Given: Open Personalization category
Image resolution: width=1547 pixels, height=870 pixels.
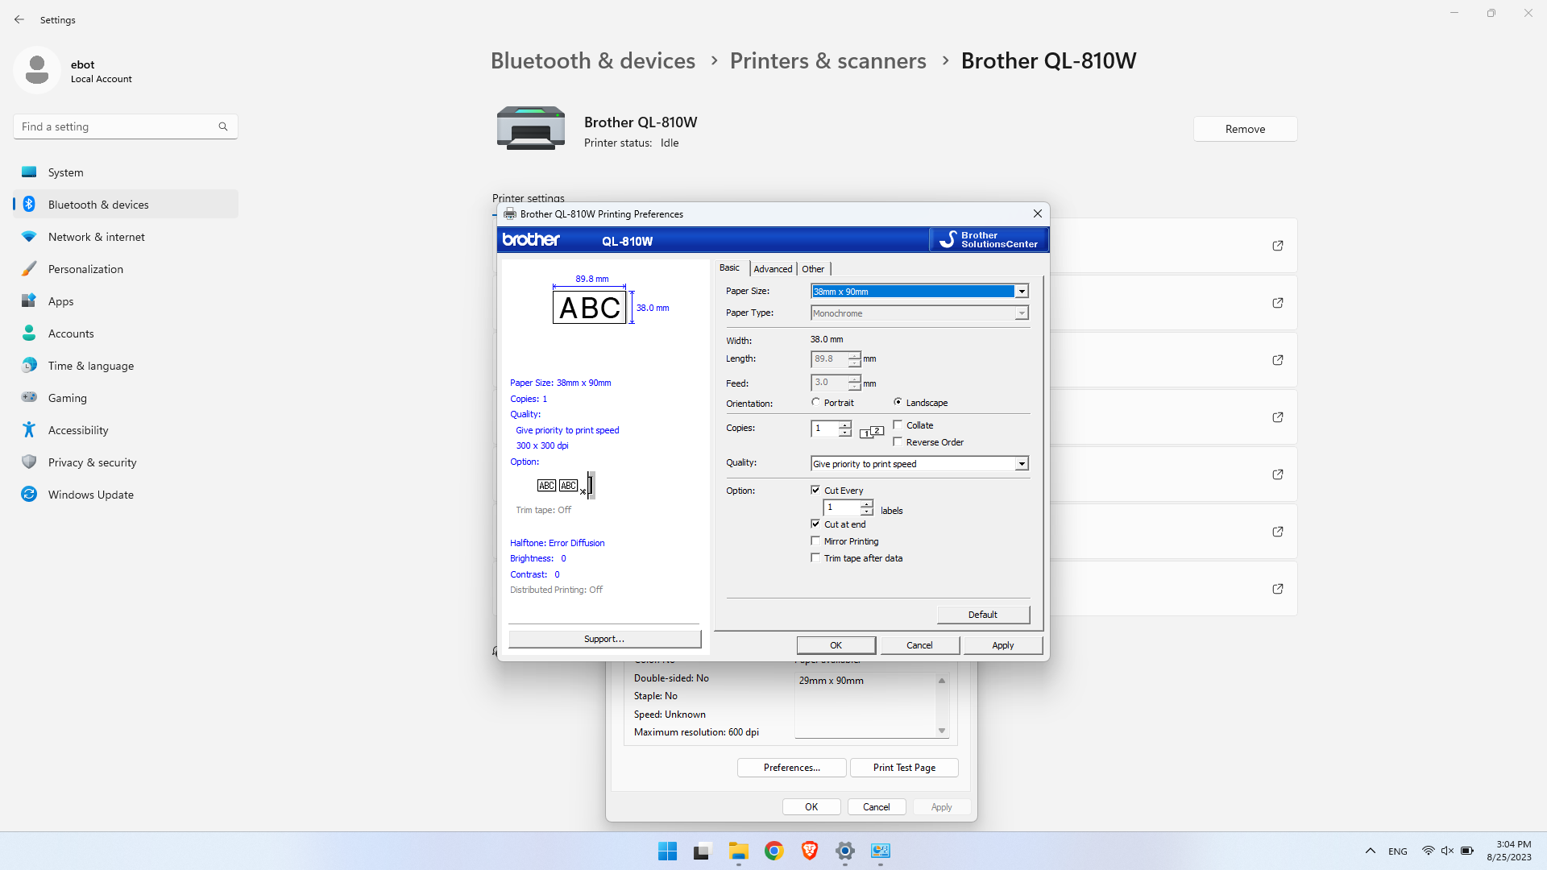Looking at the screenshot, I should tap(126, 269).
